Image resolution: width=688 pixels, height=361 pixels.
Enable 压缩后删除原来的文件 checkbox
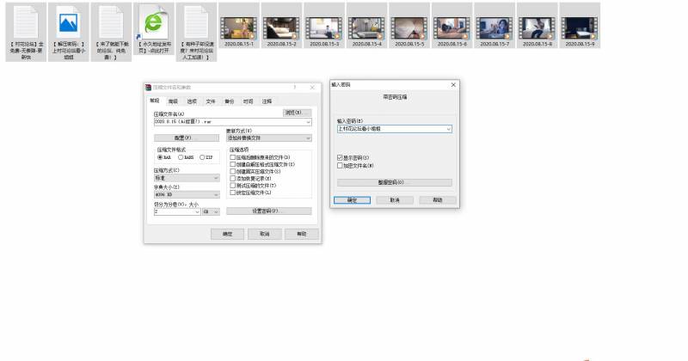pos(232,157)
